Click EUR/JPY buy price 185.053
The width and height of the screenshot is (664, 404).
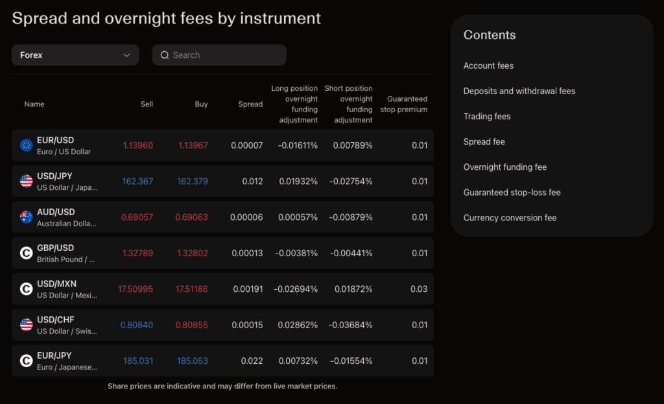pos(193,361)
